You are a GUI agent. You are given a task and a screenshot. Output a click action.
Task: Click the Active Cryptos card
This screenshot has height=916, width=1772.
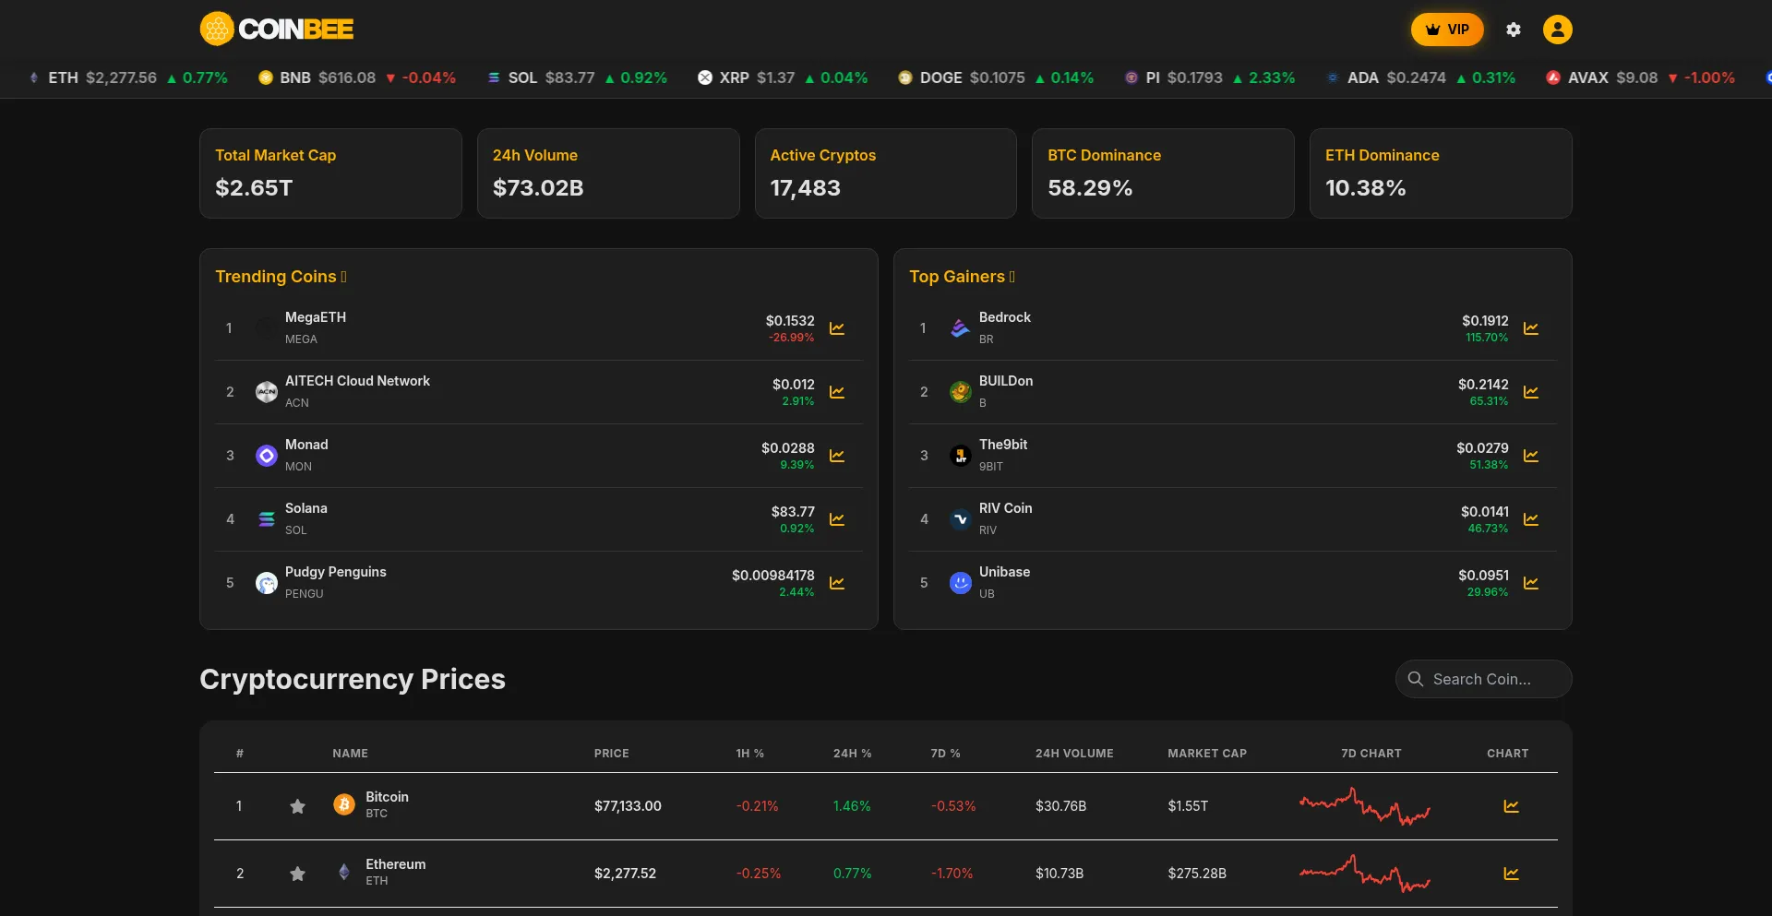886,173
